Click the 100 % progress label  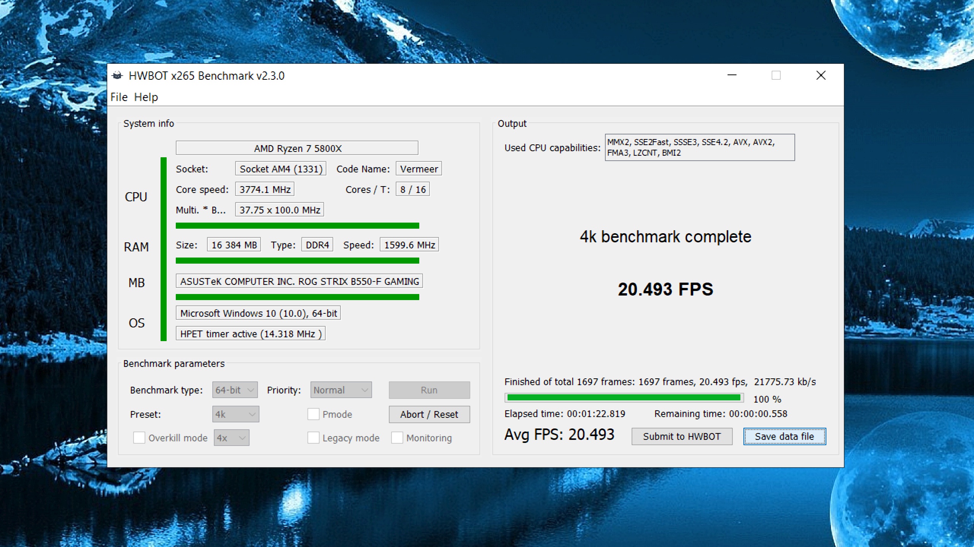[x=767, y=399]
